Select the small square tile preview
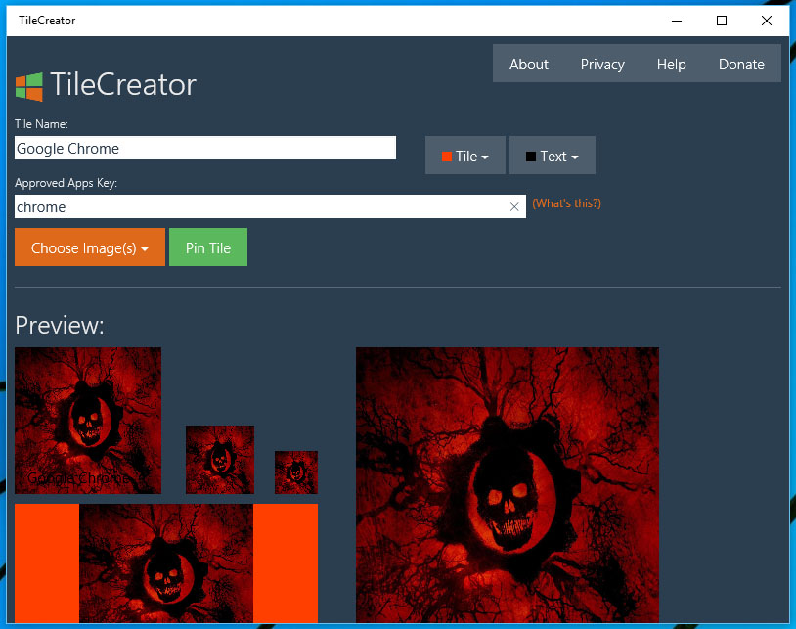Image resolution: width=796 pixels, height=629 pixels. click(220, 460)
